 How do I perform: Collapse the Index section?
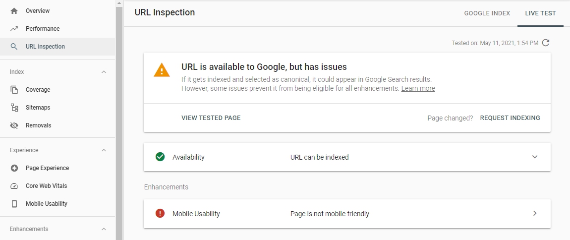pyautogui.click(x=104, y=72)
